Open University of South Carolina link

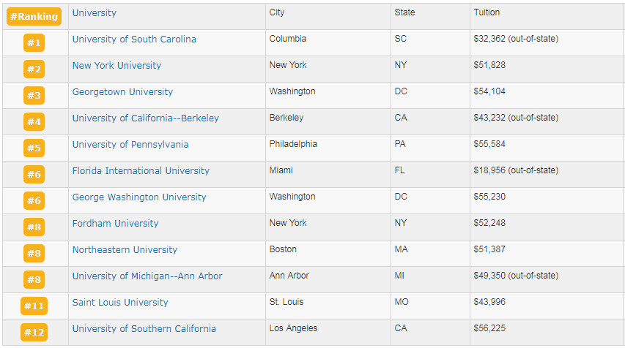point(134,39)
